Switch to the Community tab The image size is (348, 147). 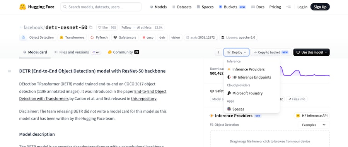click(123, 52)
